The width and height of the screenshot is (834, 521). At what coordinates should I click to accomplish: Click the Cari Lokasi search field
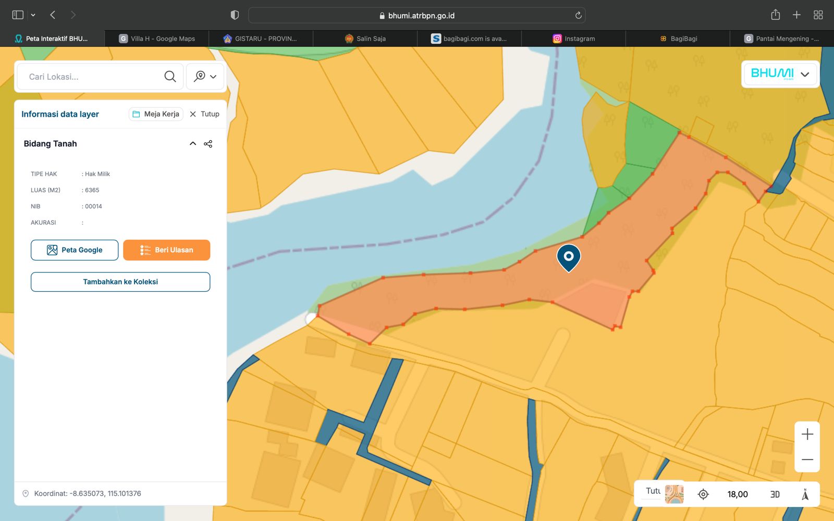pyautogui.click(x=91, y=77)
